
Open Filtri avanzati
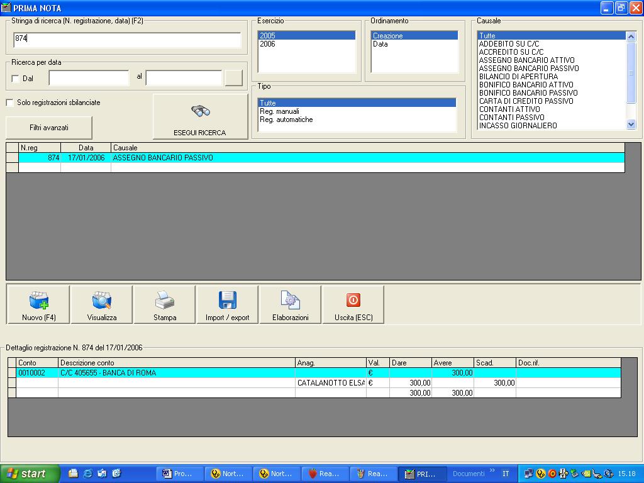tap(49, 128)
